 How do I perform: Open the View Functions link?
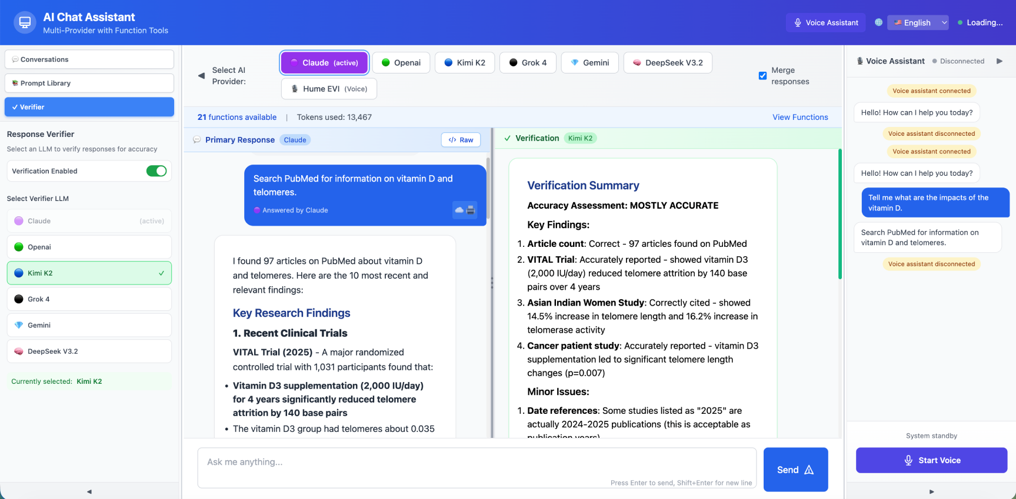pos(800,117)
